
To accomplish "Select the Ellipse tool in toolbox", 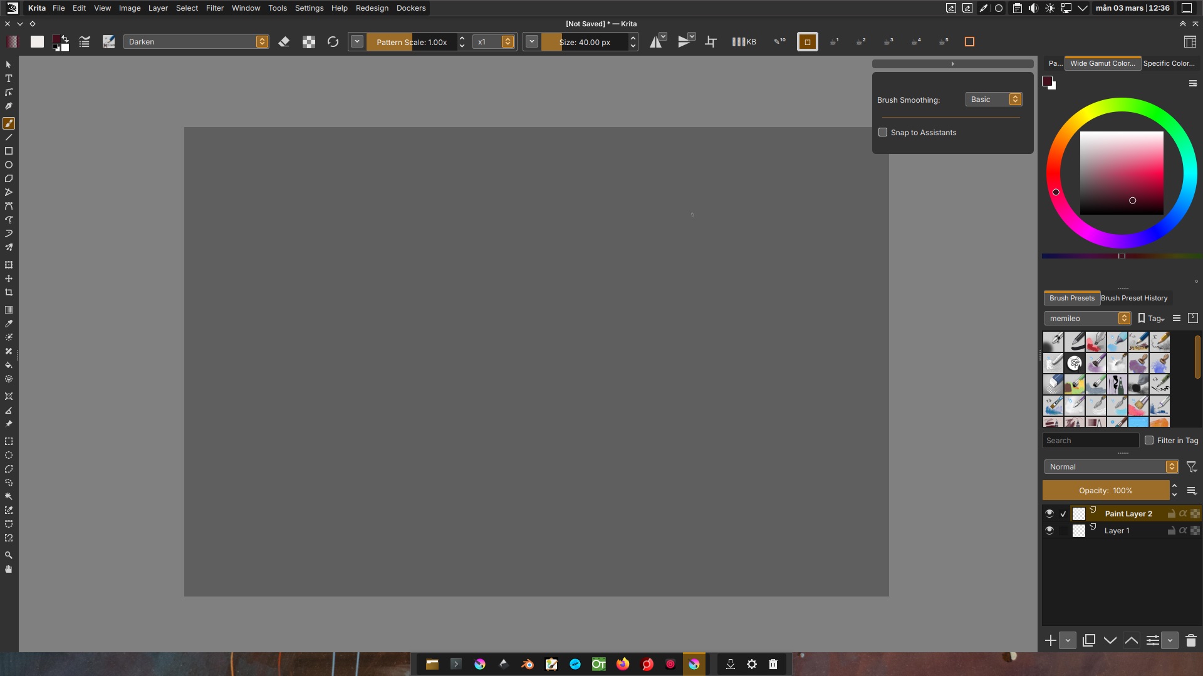I will pyautogui.click(x=9, y=165).
